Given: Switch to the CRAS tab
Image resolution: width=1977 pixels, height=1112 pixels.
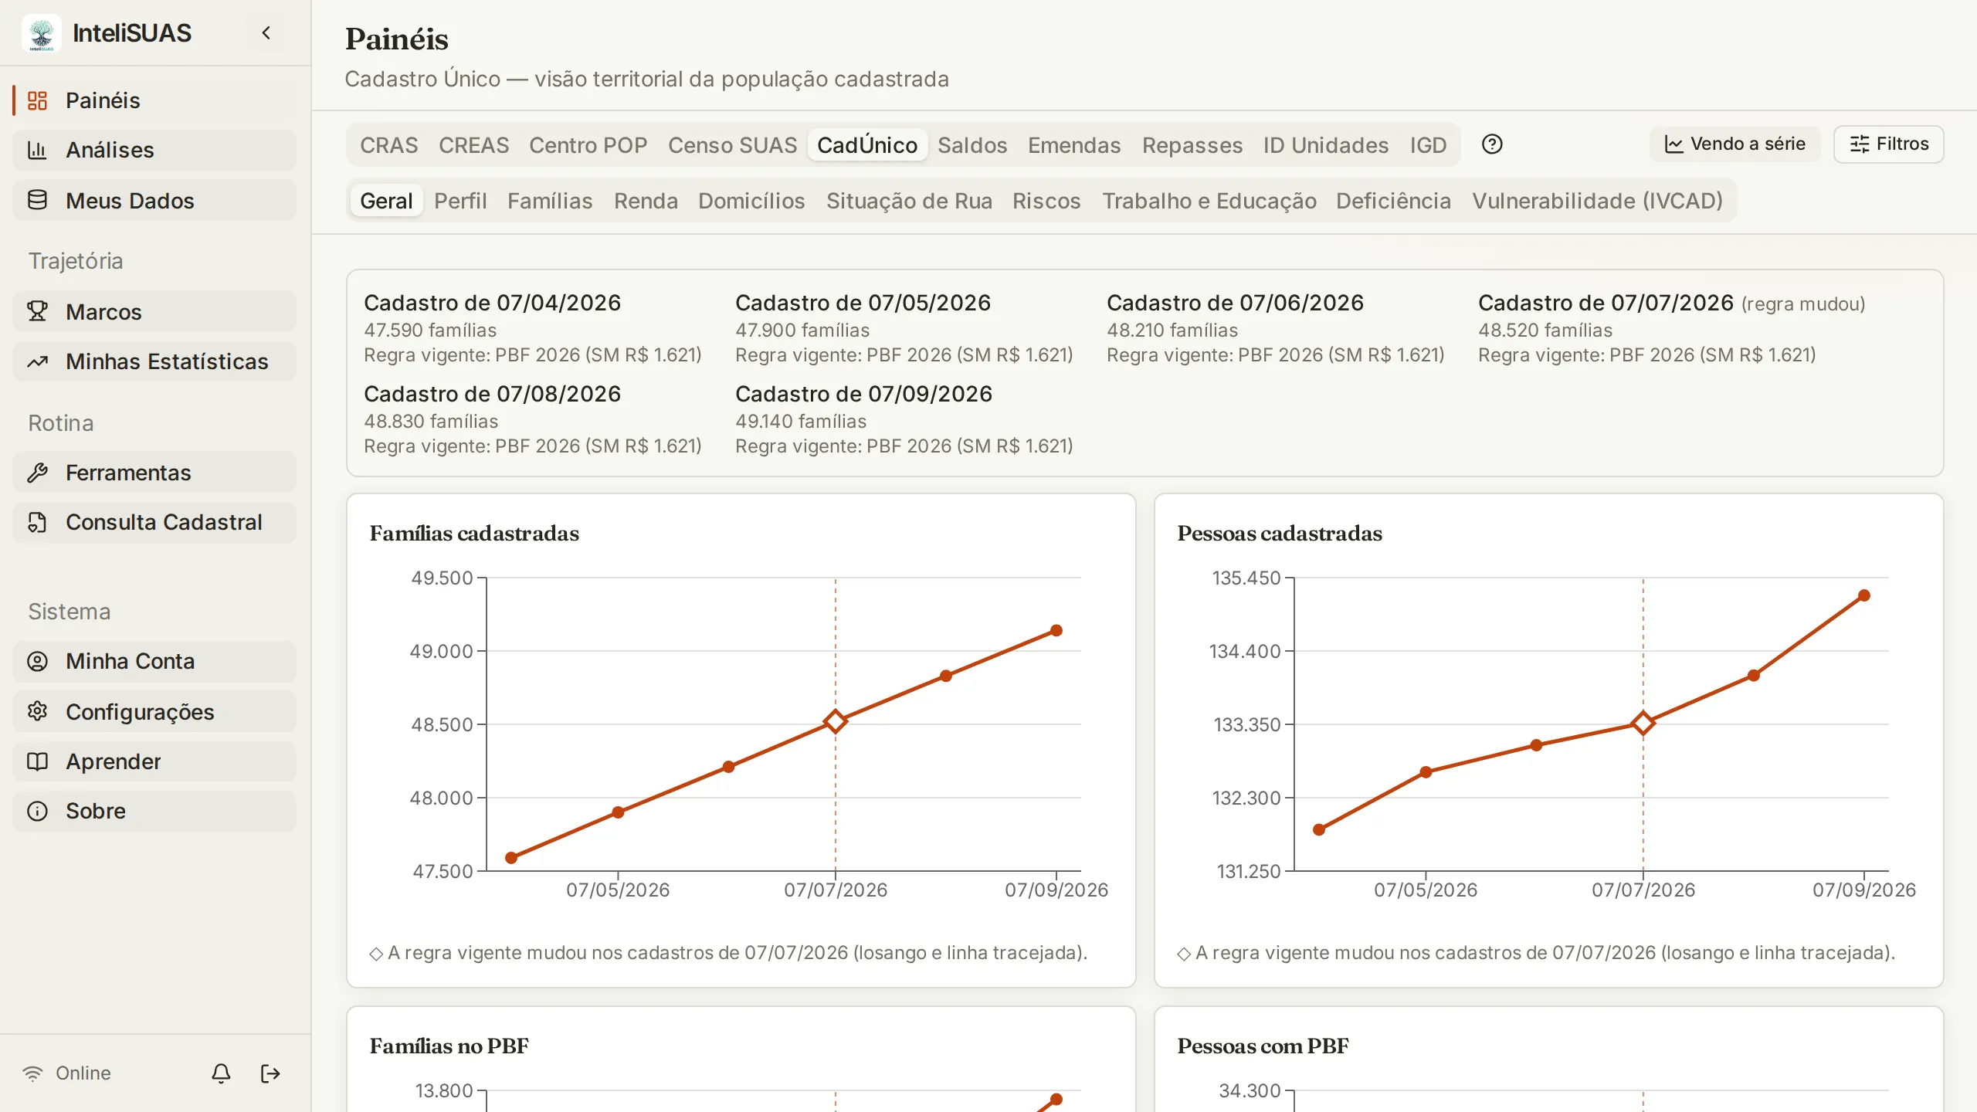Looking at the screenshot, I should tap(388, 145).
